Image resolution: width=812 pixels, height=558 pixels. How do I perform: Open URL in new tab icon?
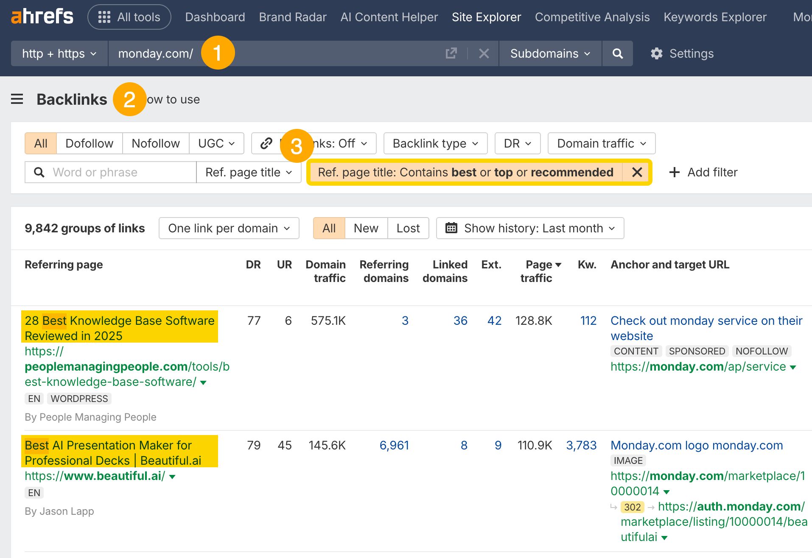tap(451, 53)
